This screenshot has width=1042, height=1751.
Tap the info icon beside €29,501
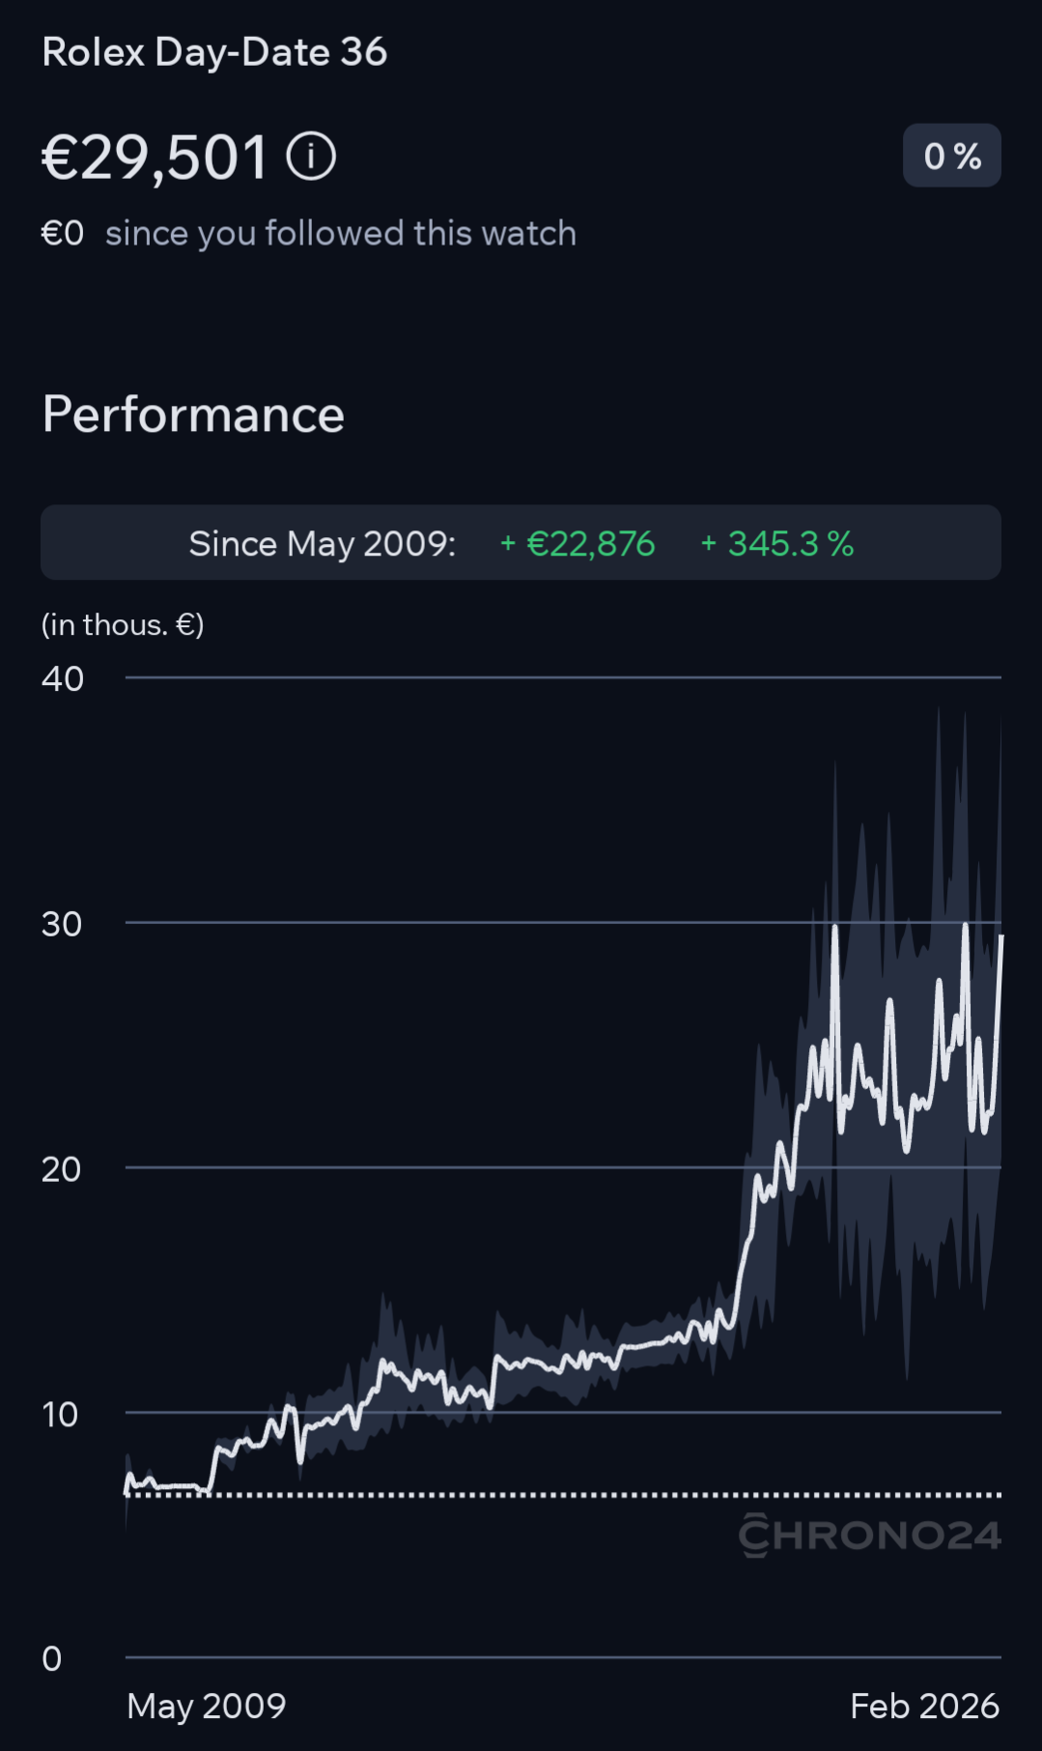(x=311, y=157)
